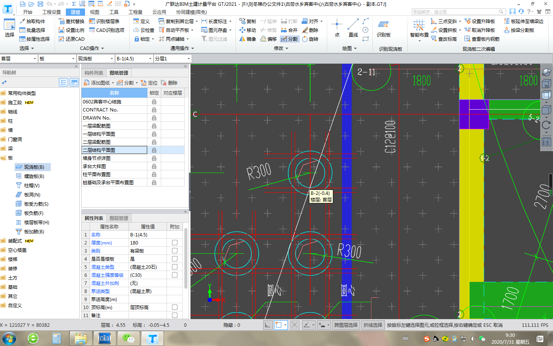553x346 pixels.
Task: Click the 分割 tool in the ribbon
Action: click(x=289, y=39)
